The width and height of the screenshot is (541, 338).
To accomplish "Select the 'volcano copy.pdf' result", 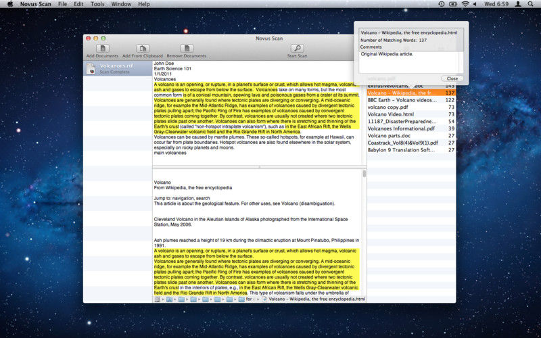I will pyautogui.click(x=411, y=107).
